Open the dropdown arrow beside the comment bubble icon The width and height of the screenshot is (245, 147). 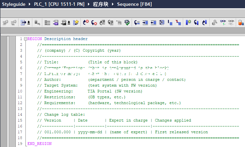69,23
